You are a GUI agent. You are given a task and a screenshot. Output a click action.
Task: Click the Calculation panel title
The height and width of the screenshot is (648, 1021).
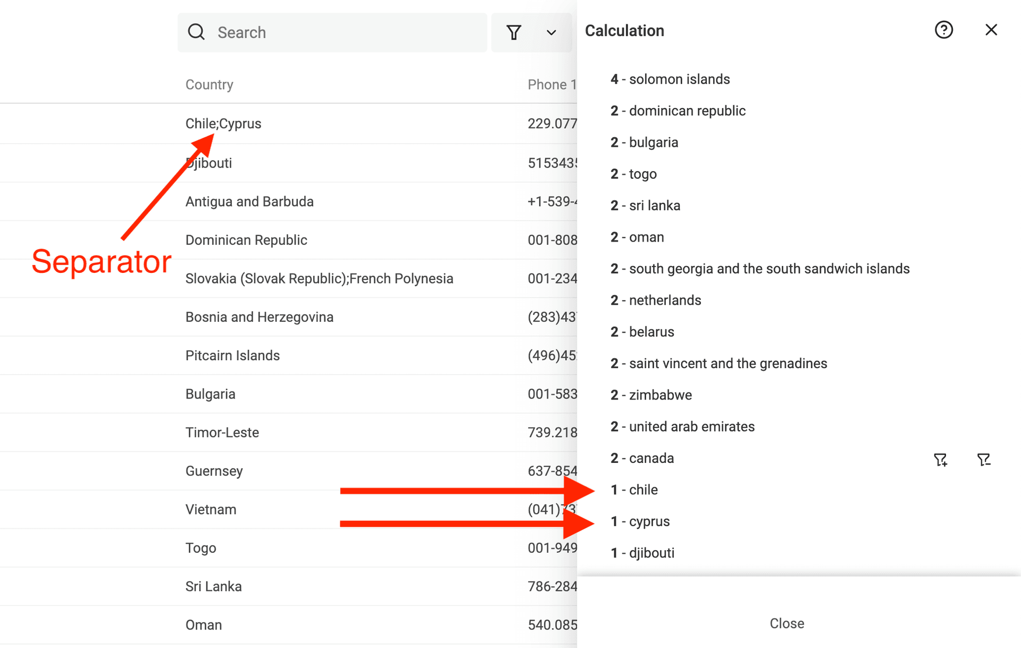(624, 30)
